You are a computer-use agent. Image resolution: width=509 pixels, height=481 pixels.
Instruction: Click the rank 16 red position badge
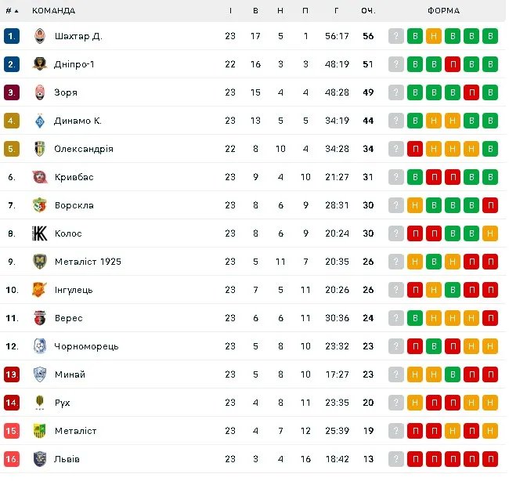tap(12, 459)
